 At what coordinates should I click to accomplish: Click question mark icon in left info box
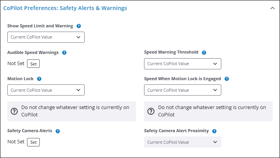[x=14, y=111]
